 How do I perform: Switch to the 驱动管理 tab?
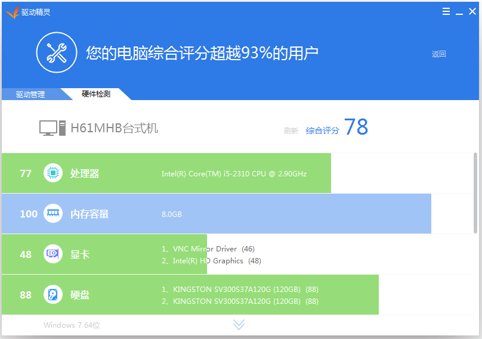coord(30,94)
